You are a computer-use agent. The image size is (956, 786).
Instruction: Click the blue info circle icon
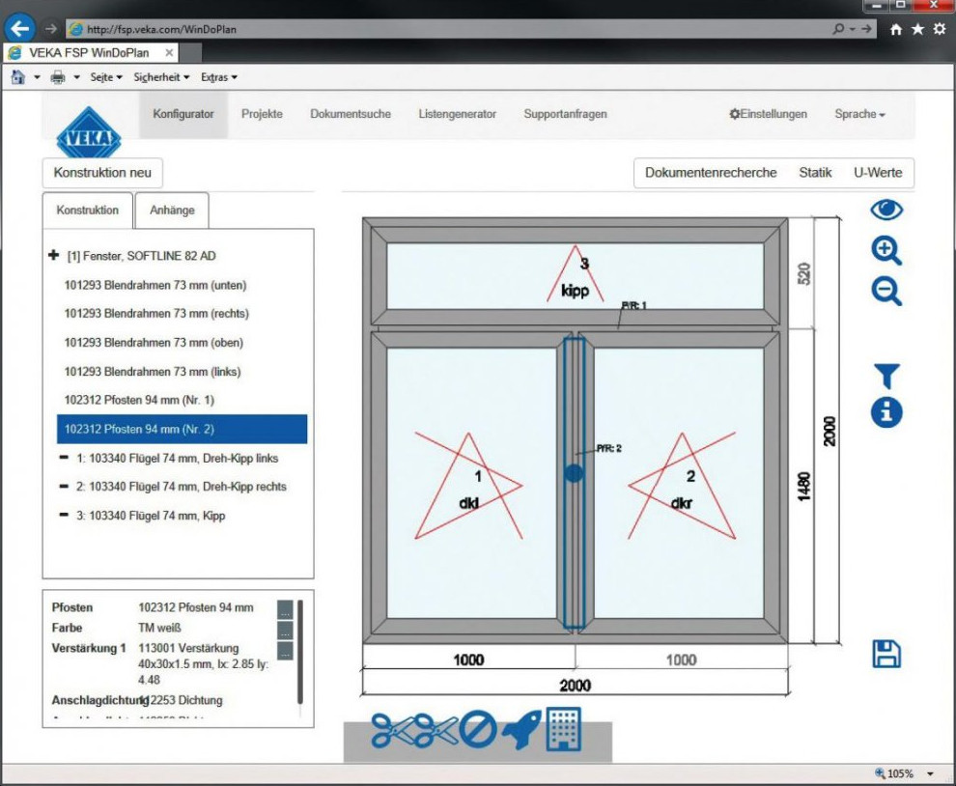(x=886, y=412)
